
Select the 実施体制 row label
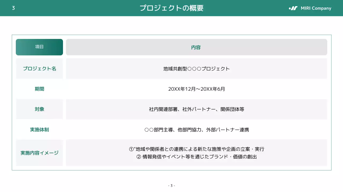click(39, 130)
